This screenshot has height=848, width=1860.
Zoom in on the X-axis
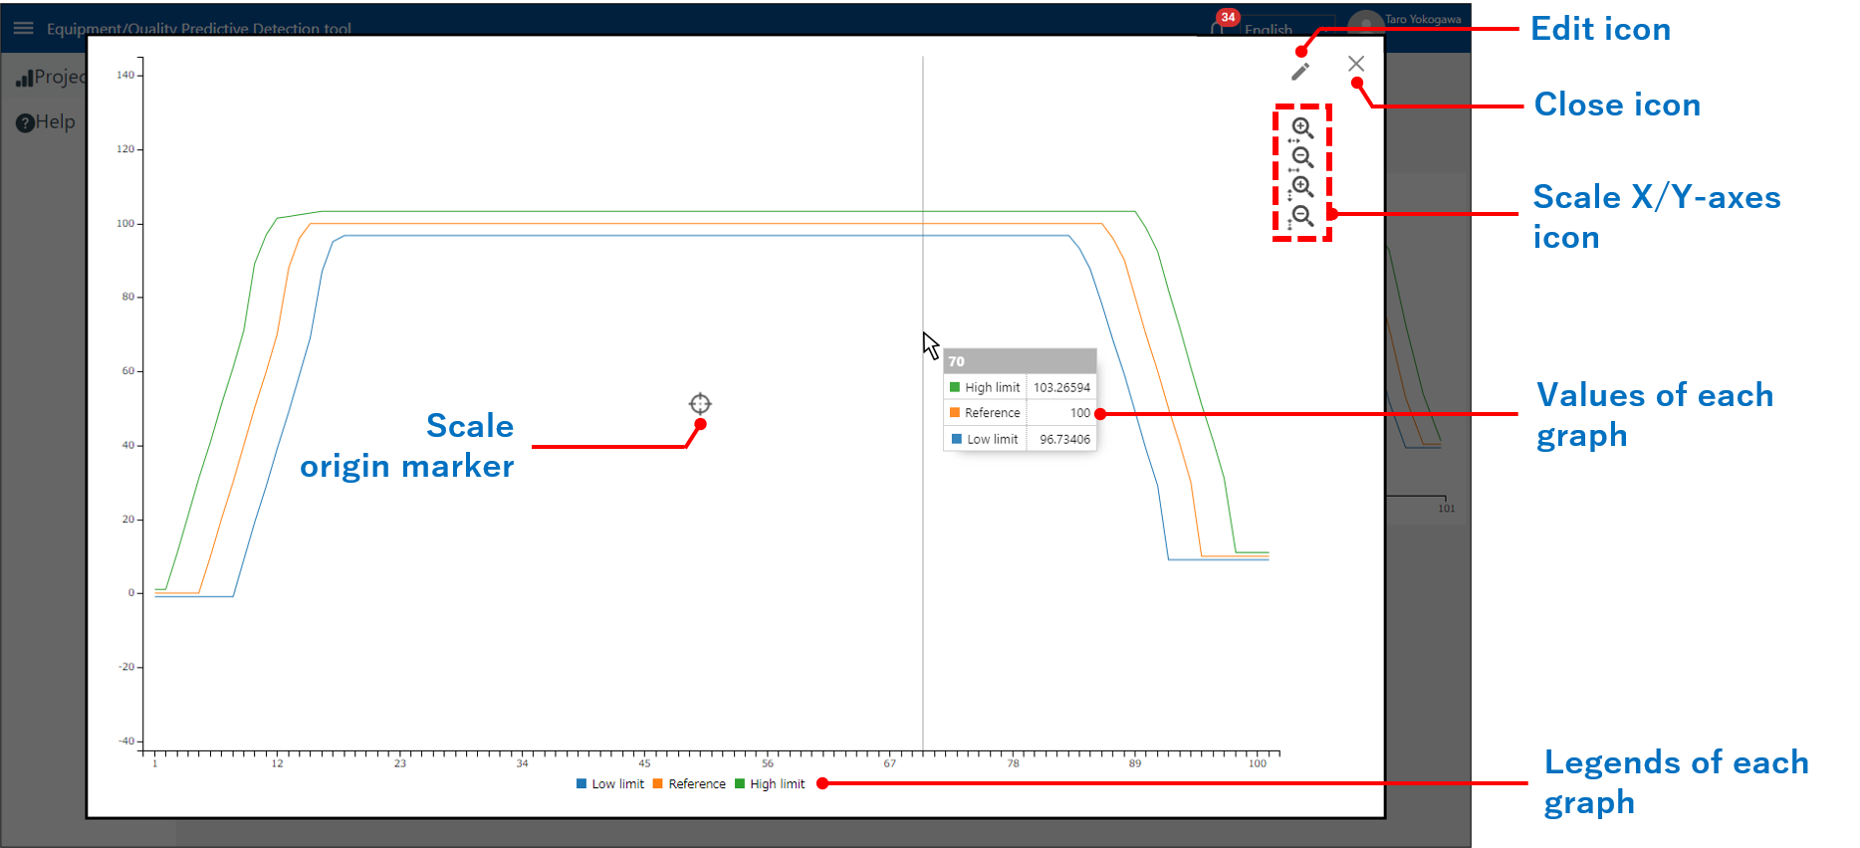[1301, 128]
